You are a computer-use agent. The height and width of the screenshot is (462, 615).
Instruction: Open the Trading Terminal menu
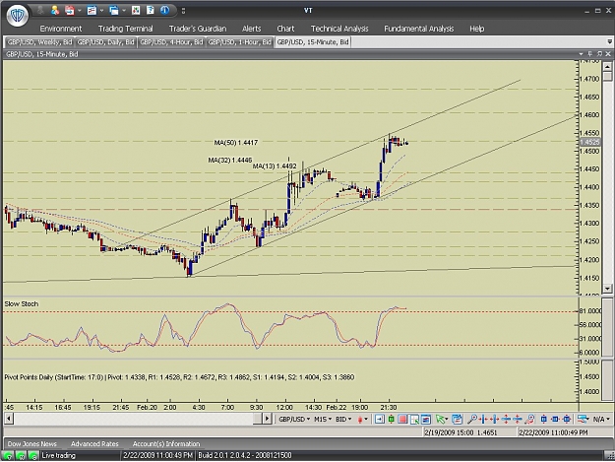(126, 29)
